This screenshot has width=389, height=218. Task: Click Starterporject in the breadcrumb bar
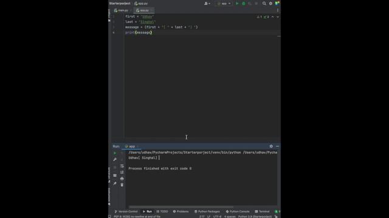pyautogui.click(x=120, y=4)
